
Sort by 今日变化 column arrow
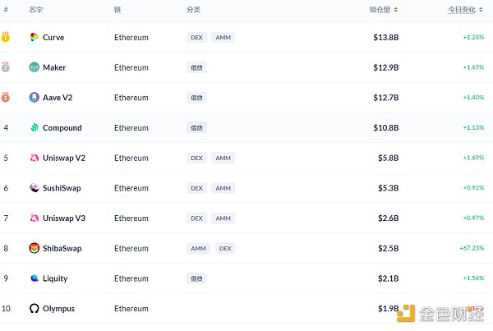tap(482, 10)
